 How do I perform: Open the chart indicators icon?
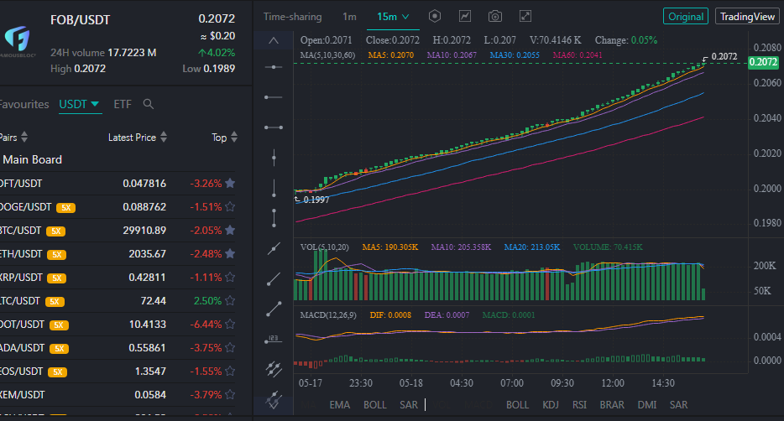click(465, 17)
